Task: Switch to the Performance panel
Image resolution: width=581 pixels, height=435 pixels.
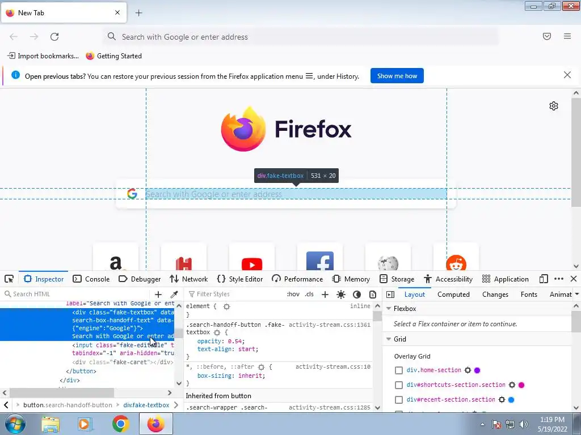Action: (x=297, y=279)
